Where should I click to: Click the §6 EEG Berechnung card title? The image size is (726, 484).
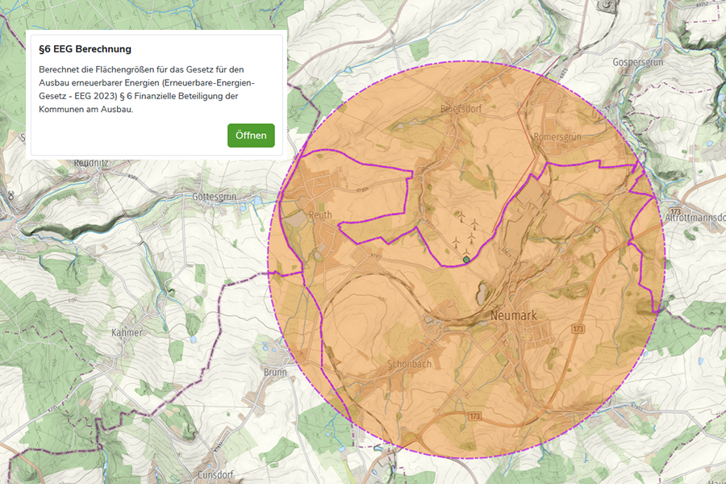(x=85, y=50)
